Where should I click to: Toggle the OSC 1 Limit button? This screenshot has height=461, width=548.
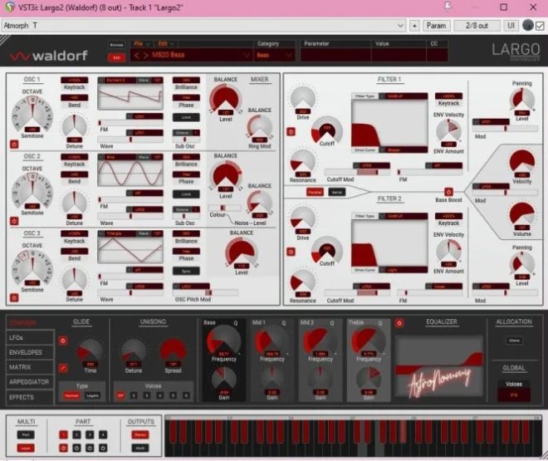[x=186, y=117]
